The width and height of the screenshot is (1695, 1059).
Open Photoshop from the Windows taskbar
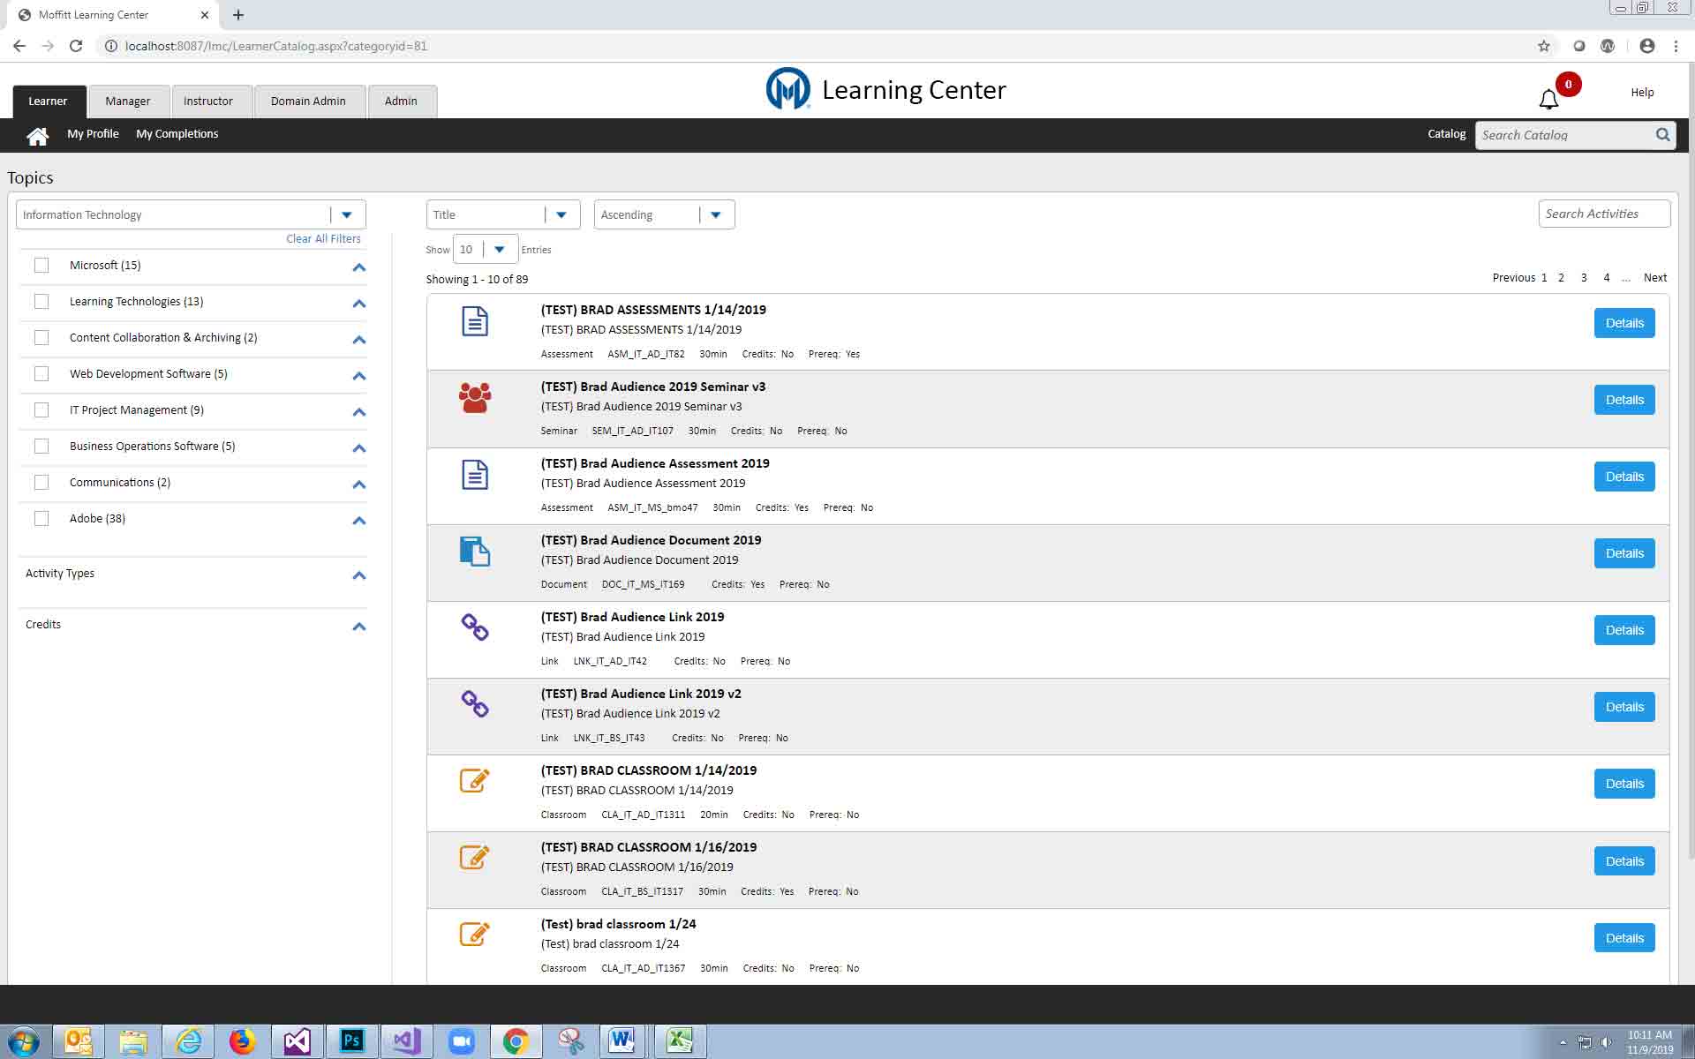(351, 1041)
